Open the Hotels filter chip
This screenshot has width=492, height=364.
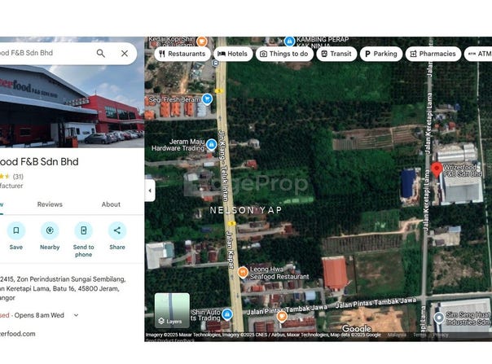coord(233,54)
